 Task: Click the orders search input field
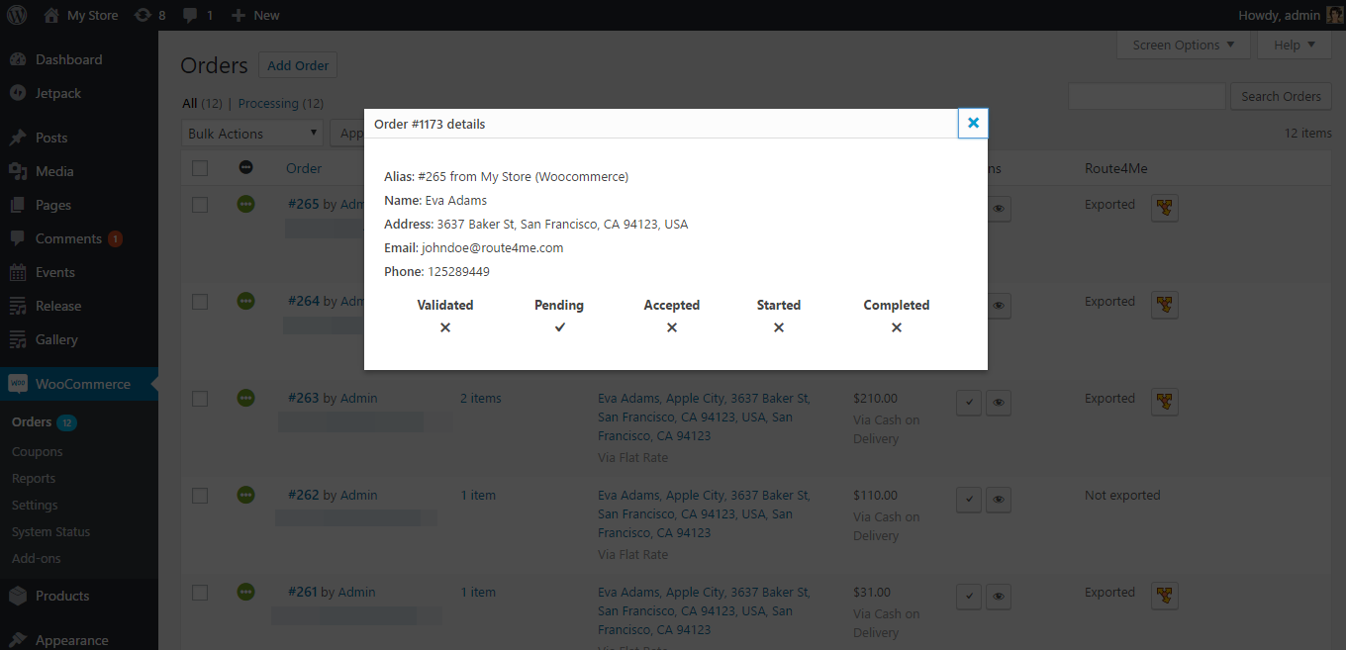pyautogui.click(x=1146, y=96)
